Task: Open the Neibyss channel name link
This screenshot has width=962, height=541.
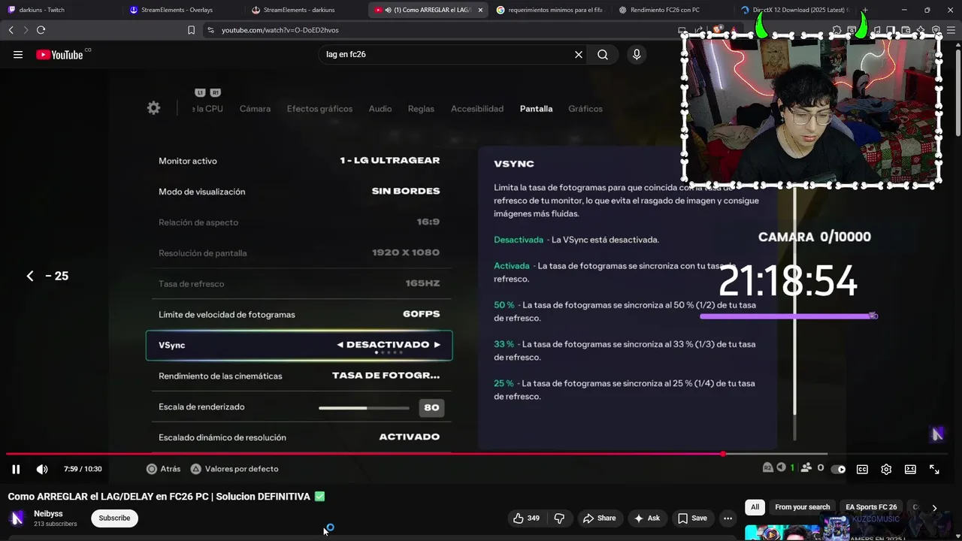Action: [x=48, y=513]
